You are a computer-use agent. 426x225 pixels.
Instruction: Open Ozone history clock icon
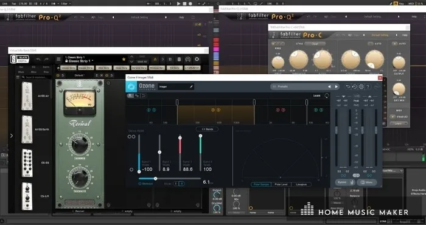[x=355, y=86]
